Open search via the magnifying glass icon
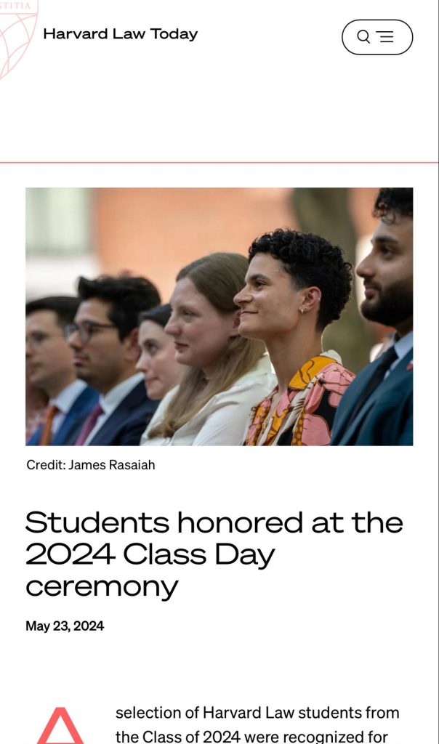This screenshot has width=439, height=744. [x=363, y=36]
